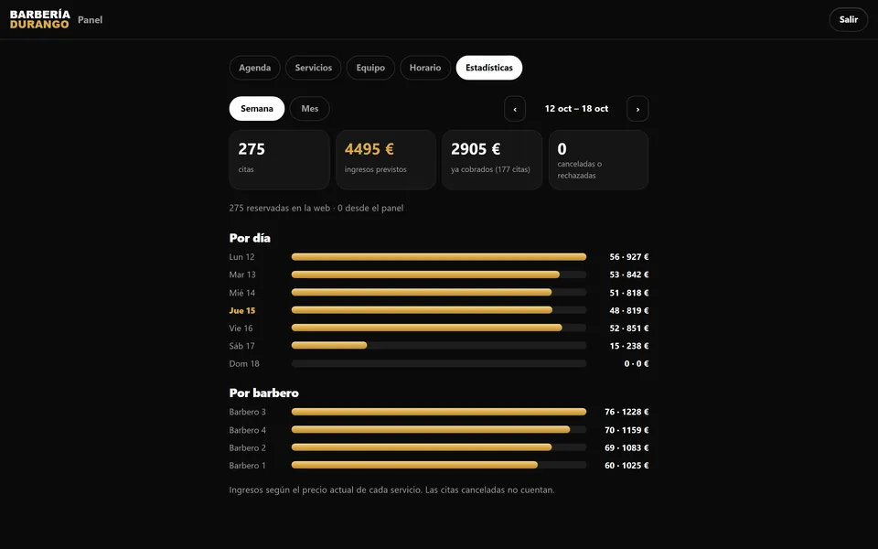Click the Sáb 17 daily progress bar

(439, 346)
